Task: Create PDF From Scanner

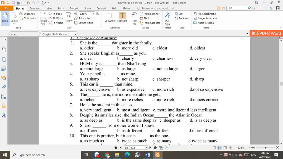Action: (x=150, y=14)
